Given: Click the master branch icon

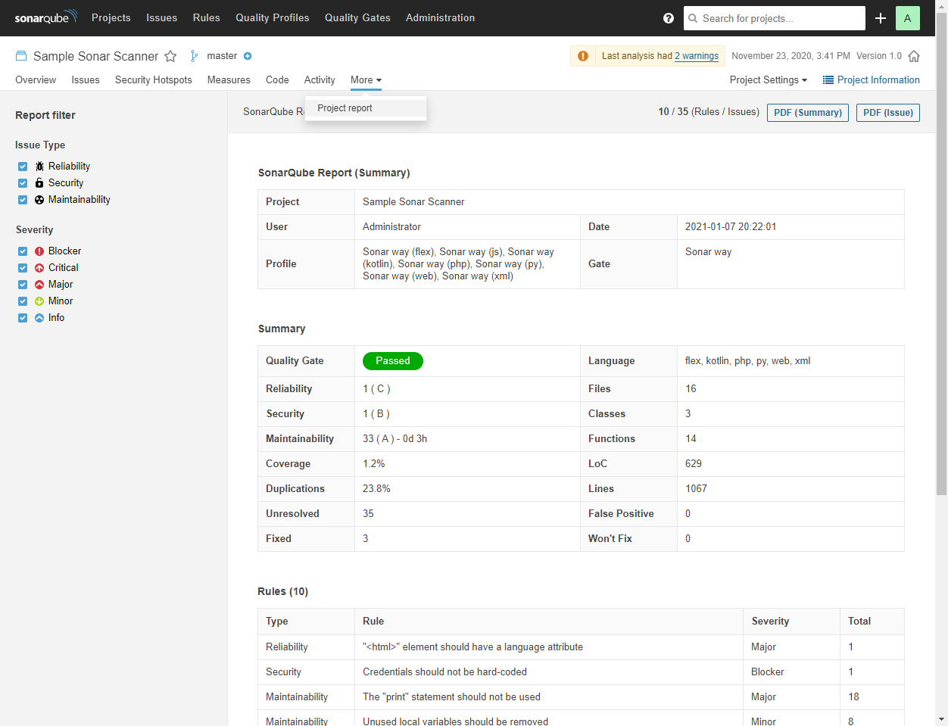Looking at the screenshot, I should [x=195, y=56].
